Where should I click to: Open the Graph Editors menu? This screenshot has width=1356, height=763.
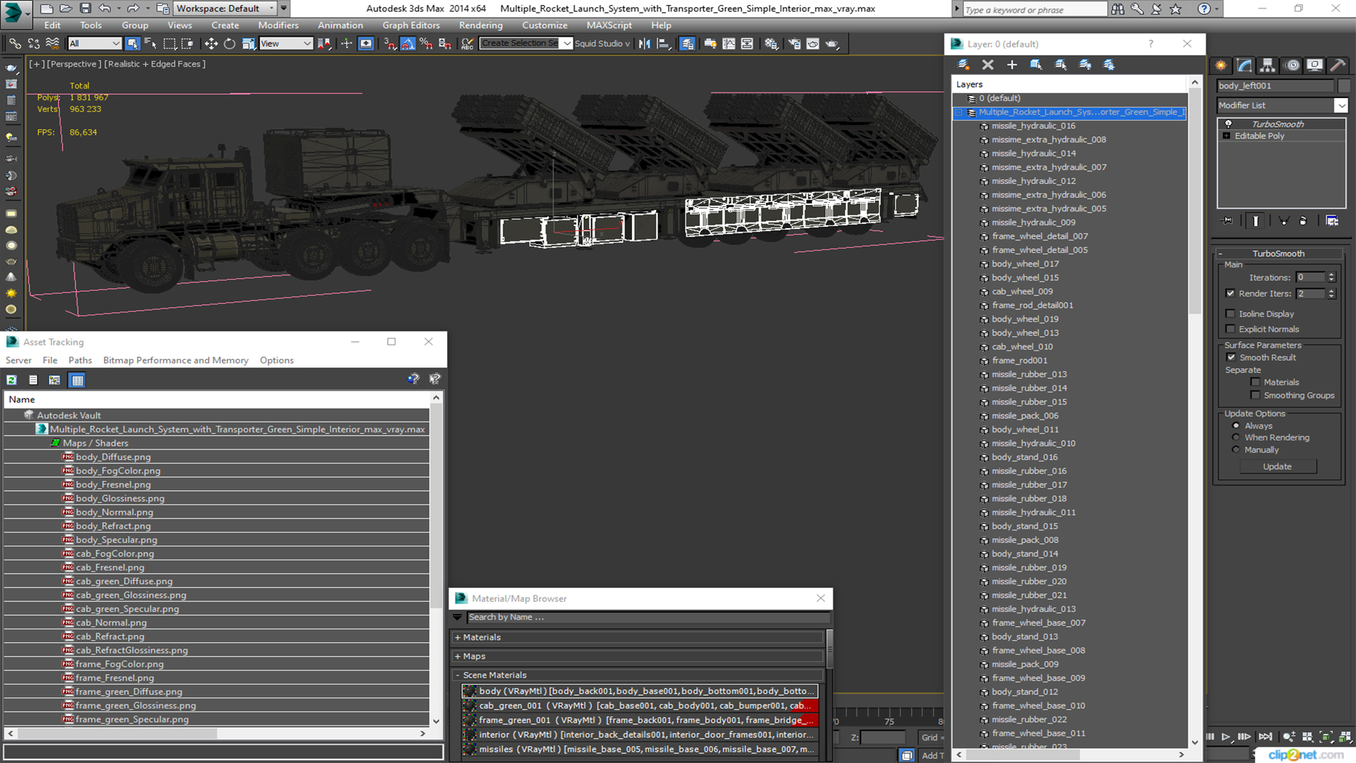[411, 25]
